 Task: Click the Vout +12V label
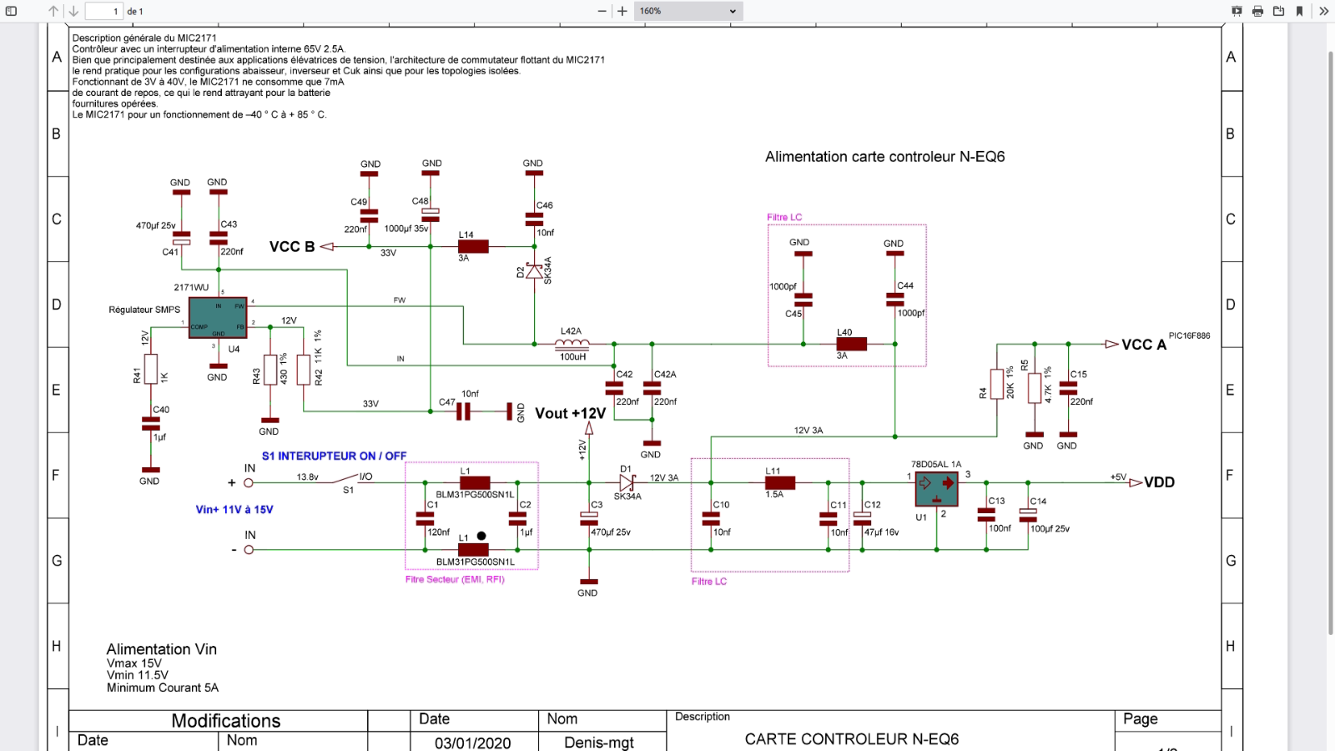point(570,413)
